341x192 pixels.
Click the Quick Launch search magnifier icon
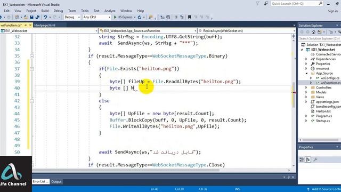coord(320,4)
